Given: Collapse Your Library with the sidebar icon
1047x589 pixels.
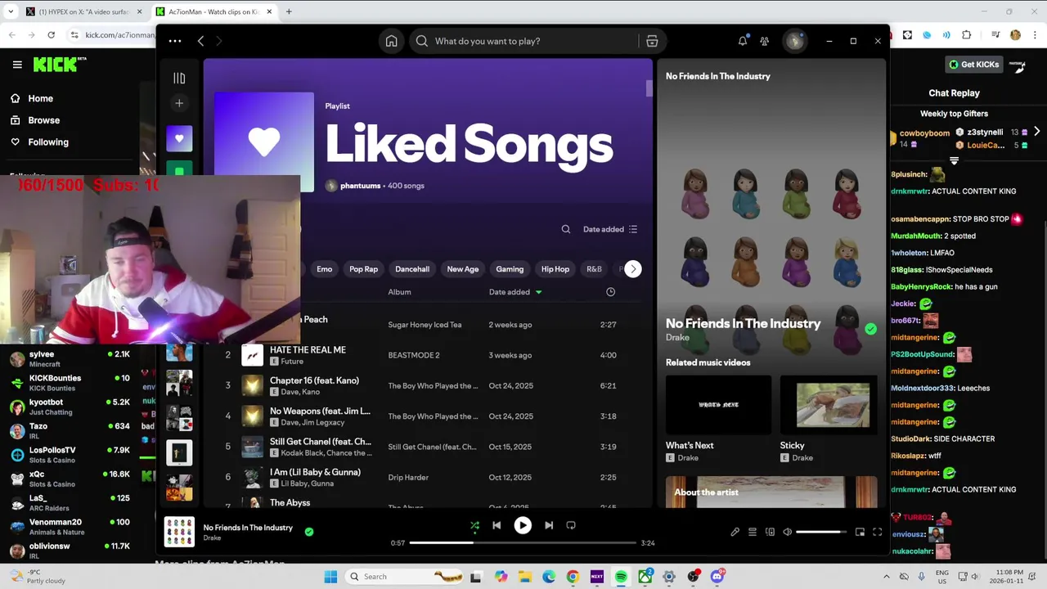Looking at the screenshot, I should click(179, 79).
